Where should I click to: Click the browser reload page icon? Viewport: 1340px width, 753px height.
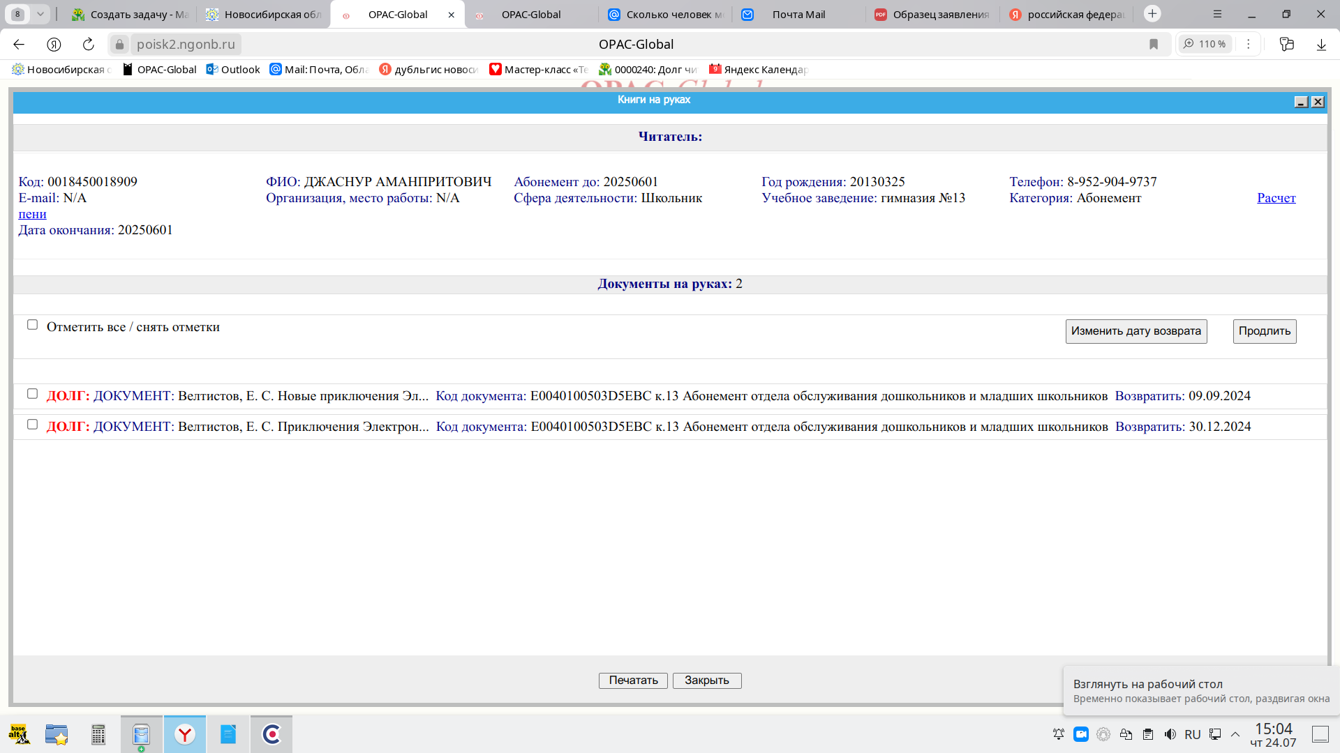[x=89, y=45]
